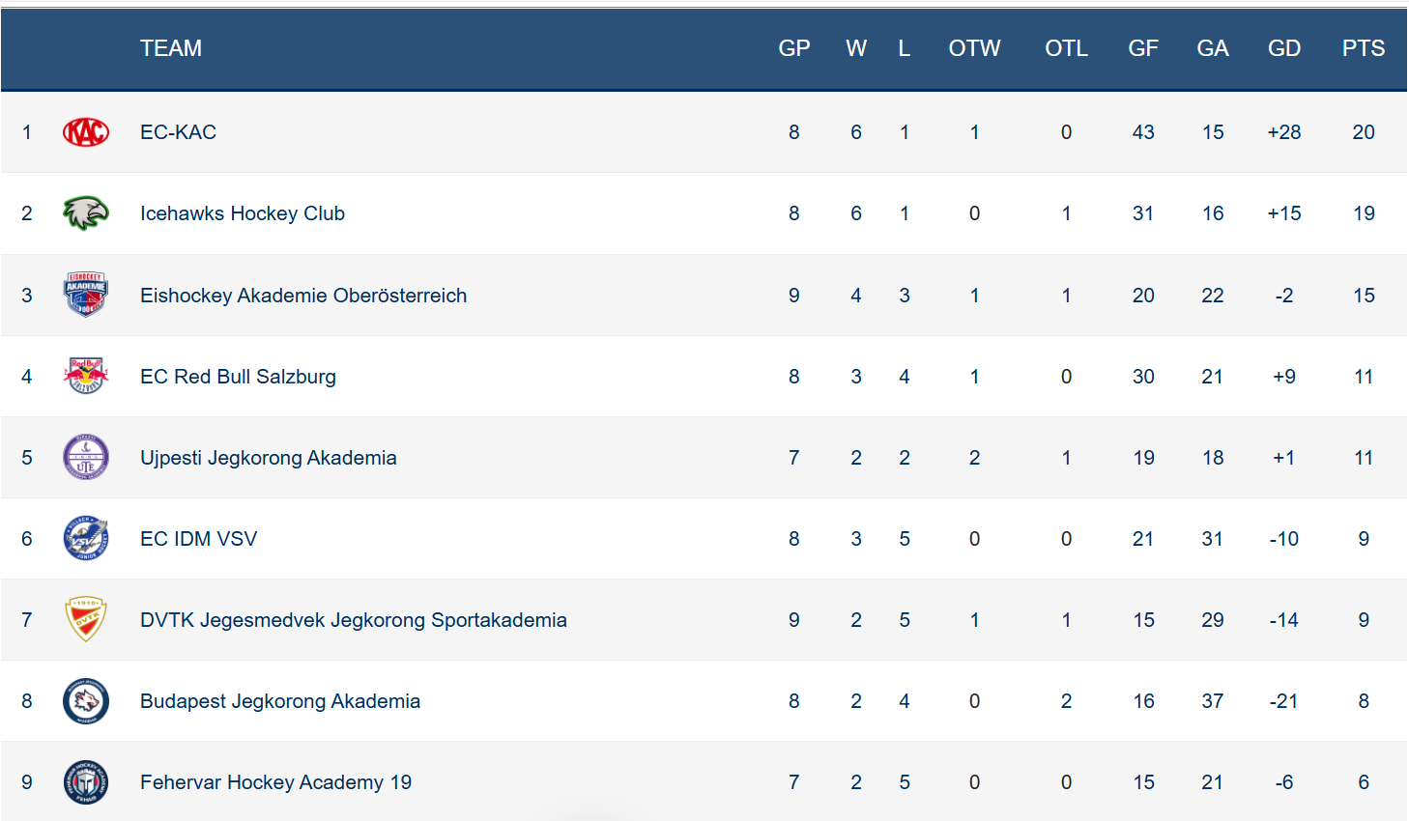Viewport: 1409px width, 821px height.
Task: Open the EC Red Bull Salzburg link
Action: pos(238,377)
